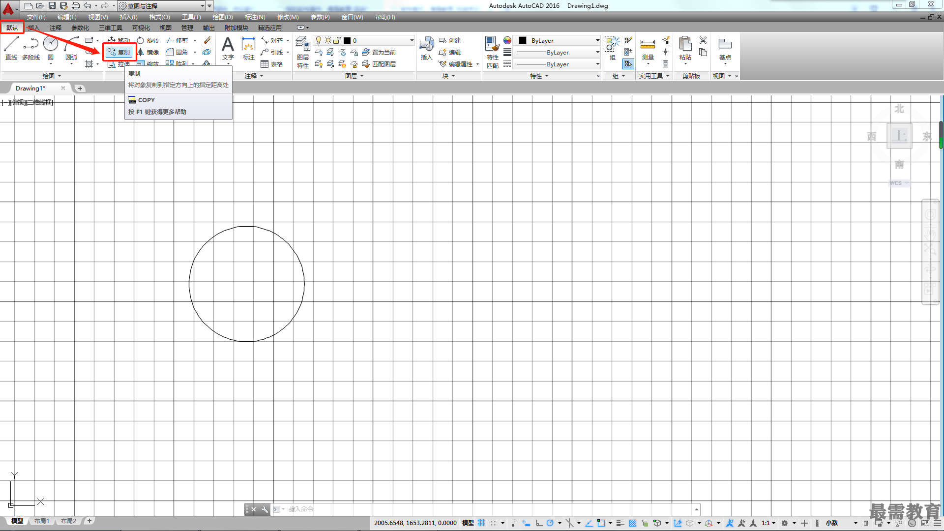Viewport: 944px width, 531px height.
Task: Click the Copy (复制) tool
Action: pyautogui.click(x=119, y=52)
